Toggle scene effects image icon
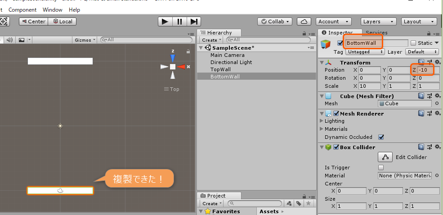This screenshot has height=215, width=443. (x=22, y=40)
